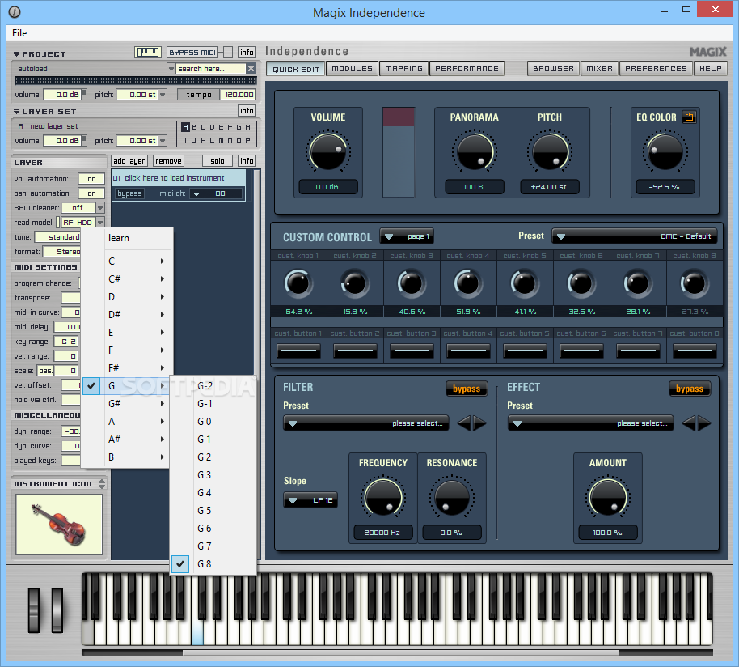
Task: Open the Custom Control page 1 dropdown
Action: pyautogui.click(x=407, y=236)
